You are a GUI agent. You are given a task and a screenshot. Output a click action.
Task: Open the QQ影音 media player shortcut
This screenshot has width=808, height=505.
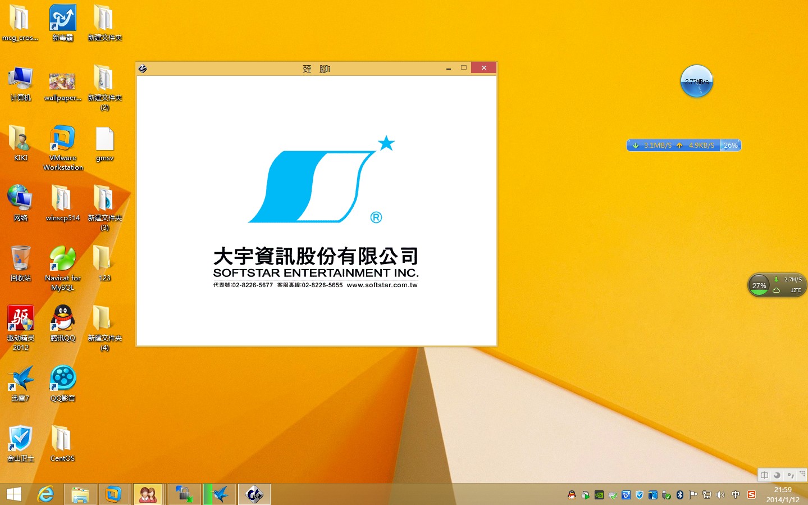click(62, 378)
